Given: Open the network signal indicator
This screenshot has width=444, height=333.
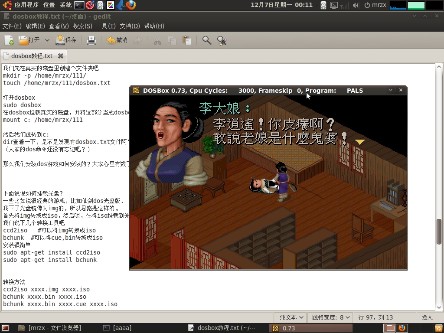Looking at the screenshot, I should click(344, 5).
